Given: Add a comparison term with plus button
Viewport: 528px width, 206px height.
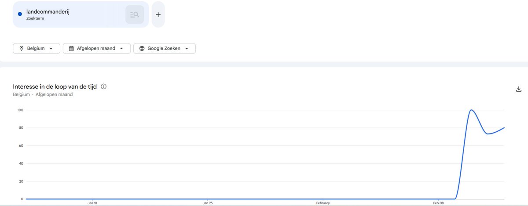Looking at the screenshot, I should [x=158, y=14].
